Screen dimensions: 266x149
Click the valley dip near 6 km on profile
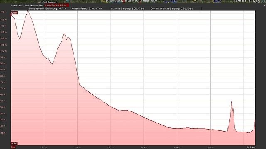tap(52, 64)
